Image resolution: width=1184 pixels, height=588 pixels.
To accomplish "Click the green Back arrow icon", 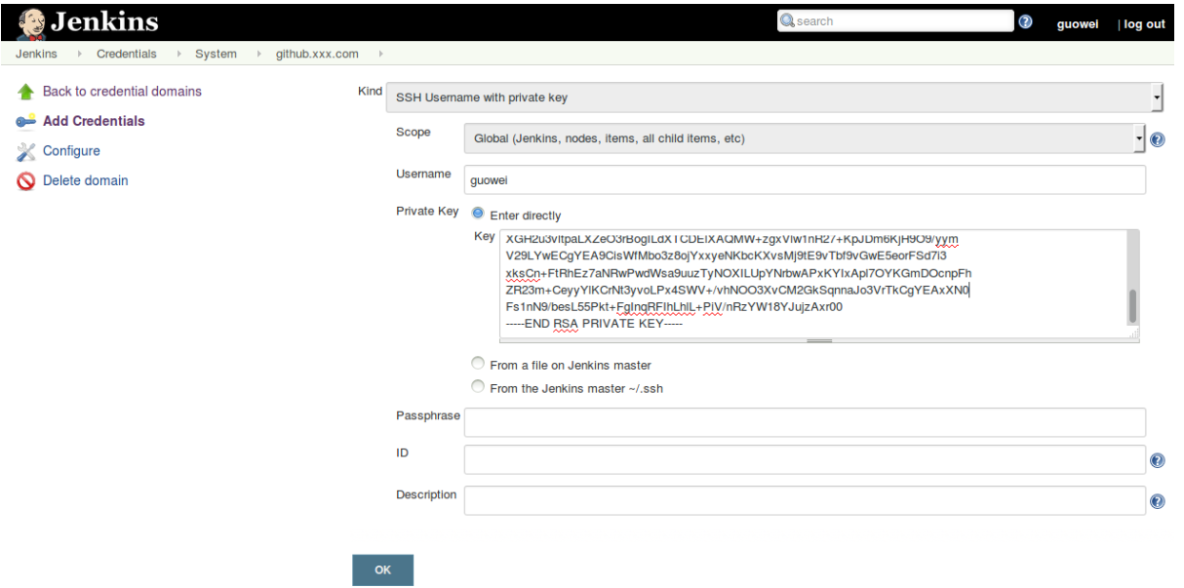I will tap(26, 92).
